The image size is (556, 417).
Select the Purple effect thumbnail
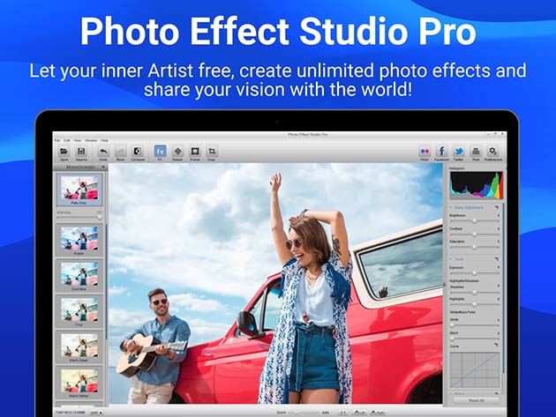[x=79, y=238]
